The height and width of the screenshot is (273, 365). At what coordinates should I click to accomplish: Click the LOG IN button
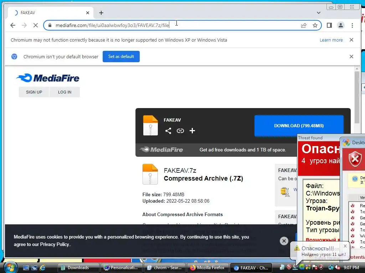(65, 92)
